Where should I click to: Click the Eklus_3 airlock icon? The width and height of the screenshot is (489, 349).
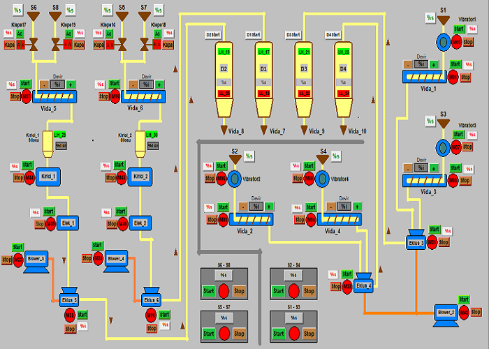point(416,241)
